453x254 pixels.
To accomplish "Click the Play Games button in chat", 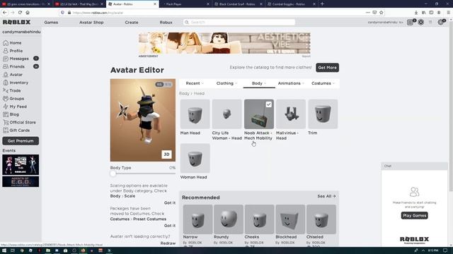I will point(414,215).
